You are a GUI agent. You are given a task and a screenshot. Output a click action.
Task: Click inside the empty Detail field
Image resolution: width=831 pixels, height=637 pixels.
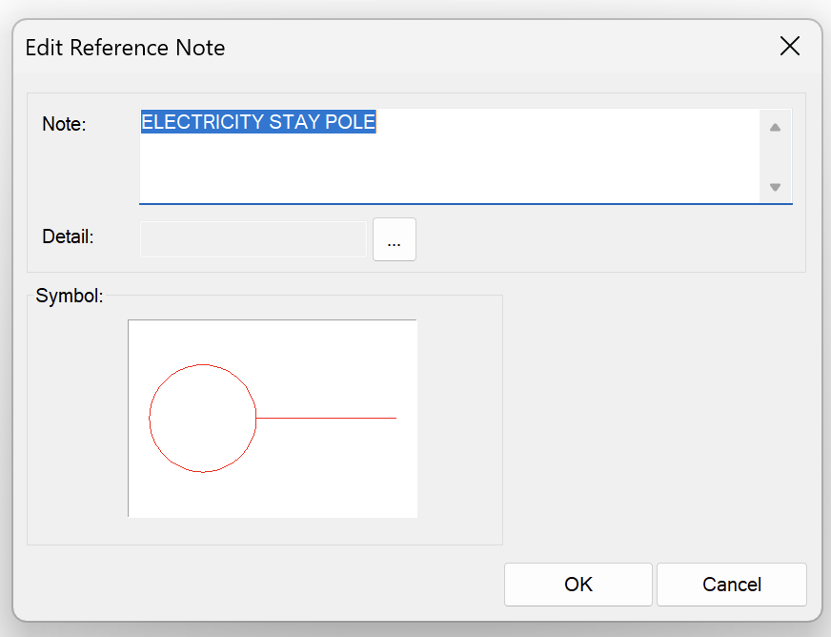(253, 239)
